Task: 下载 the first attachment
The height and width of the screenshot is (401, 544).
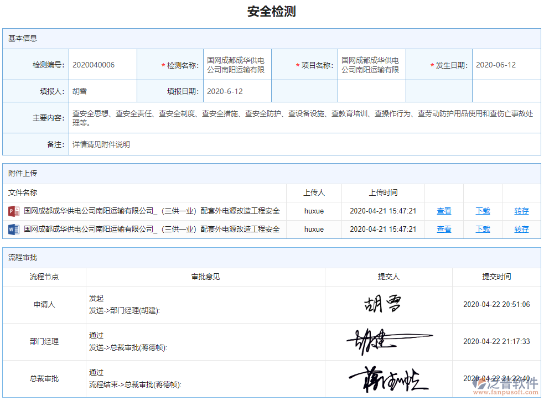Action: pos(481,211)
